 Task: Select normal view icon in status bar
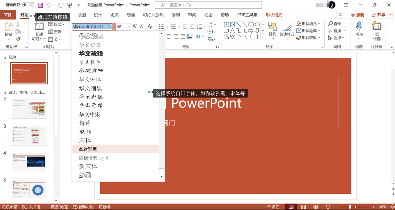pyautogui.click(x=291, y=207)
